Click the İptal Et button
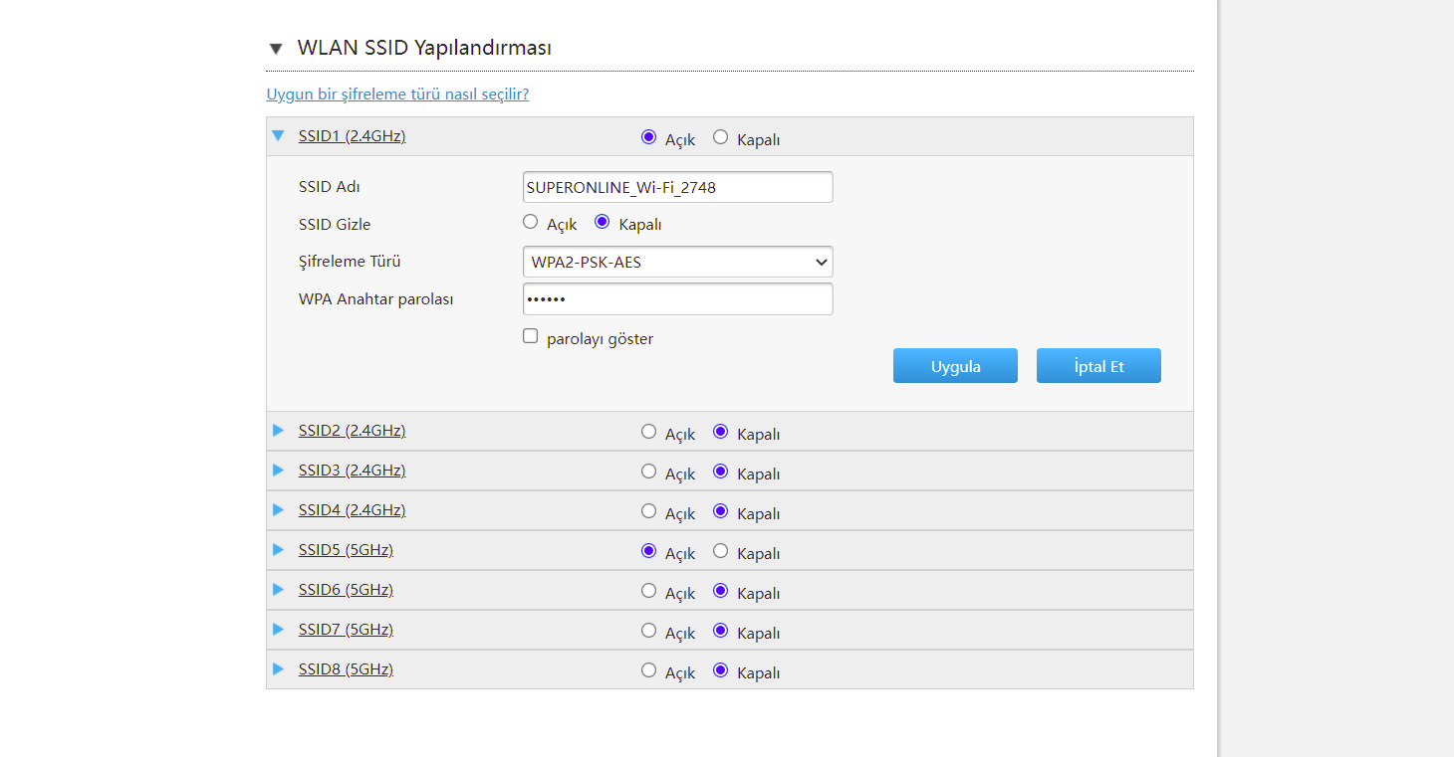Screen dimensions: 1454x757 coord(1098,366)
